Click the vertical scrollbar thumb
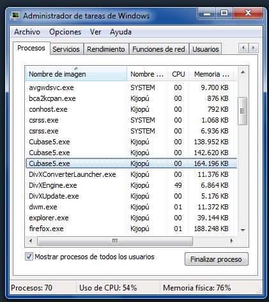 (x=242, y=111)
